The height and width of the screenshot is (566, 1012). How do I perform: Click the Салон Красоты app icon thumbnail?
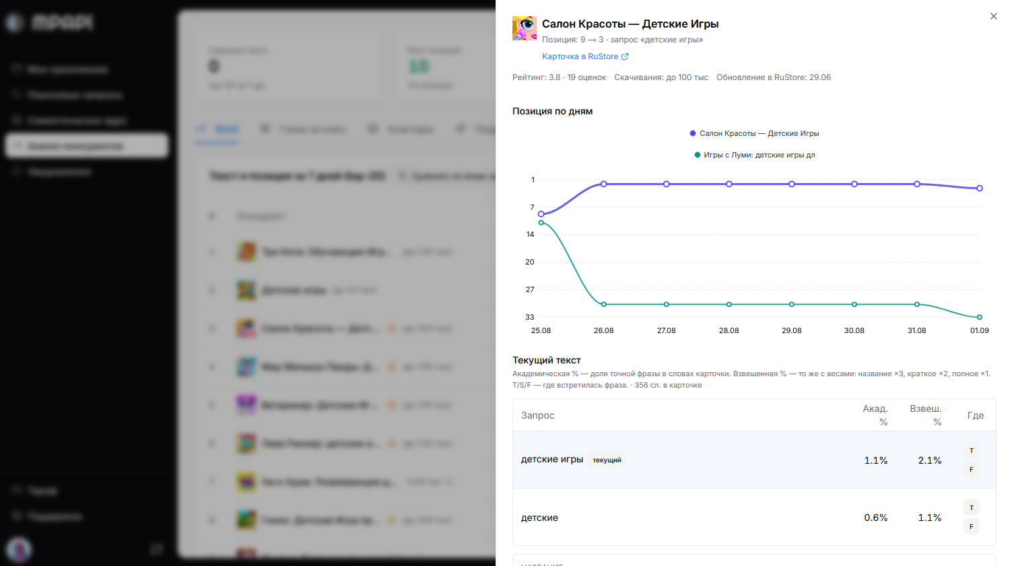click(x=525, y=28)
